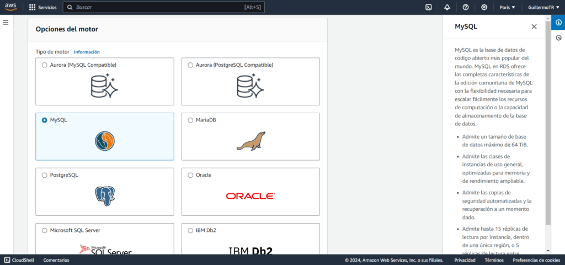
Task: Click the Servicios label in the top bar
Action: (x=47, y=7)
